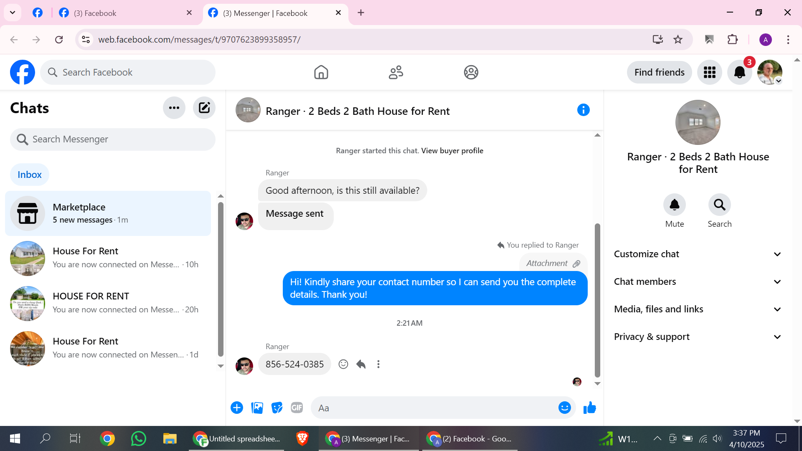Open WhatsApp from taskbar
Screen dimensions: 802x451
click(138, 438)
